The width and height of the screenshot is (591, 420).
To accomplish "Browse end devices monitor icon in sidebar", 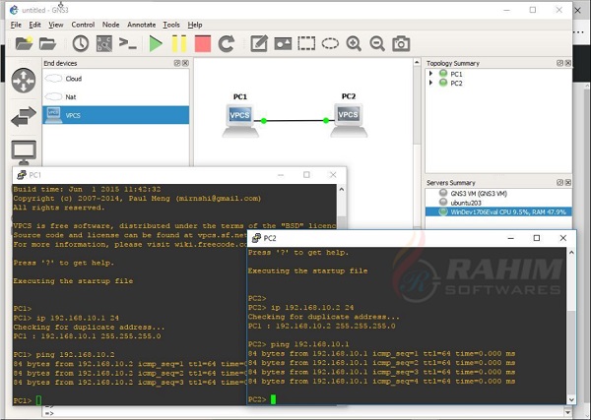I will [x=24, y=152].
